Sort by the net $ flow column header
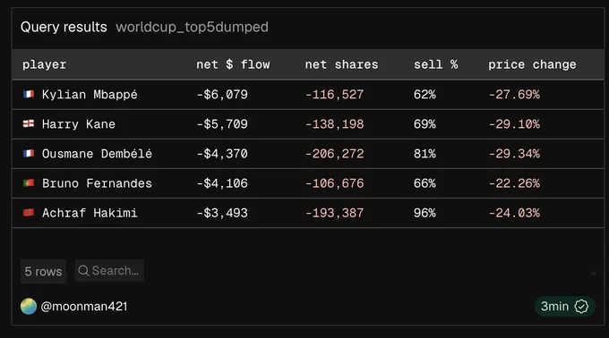Screen dimensions: 609x338 coord(233,64)
